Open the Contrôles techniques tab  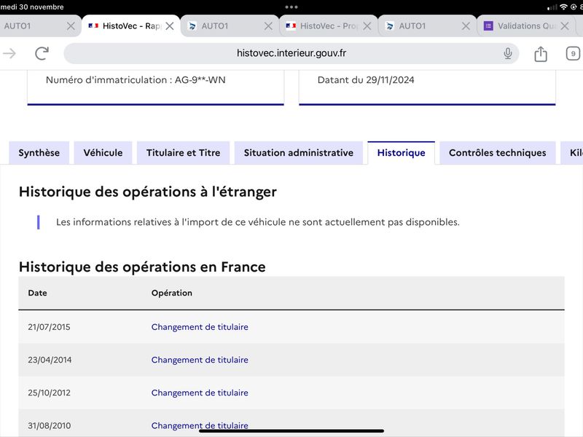[x=498, y=153]
